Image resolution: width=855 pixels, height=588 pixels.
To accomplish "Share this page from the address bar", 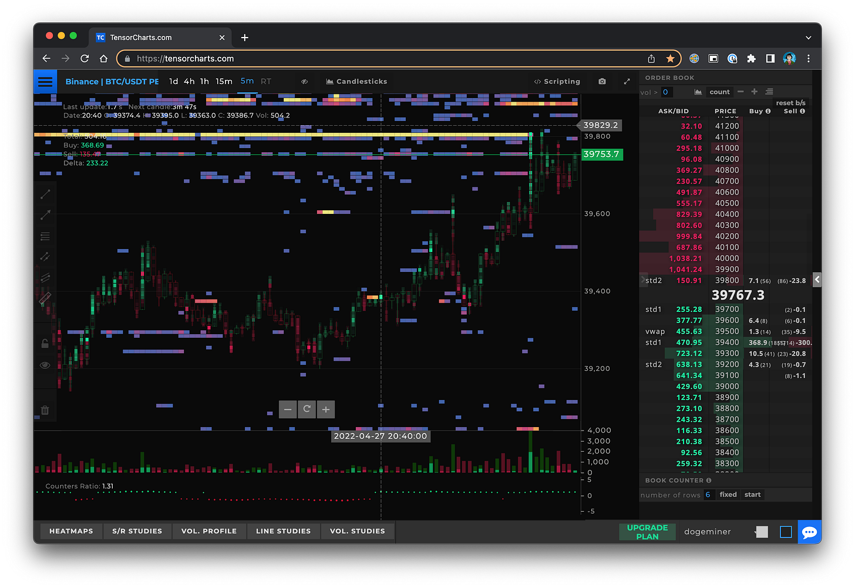I will (x=651, y=58).
